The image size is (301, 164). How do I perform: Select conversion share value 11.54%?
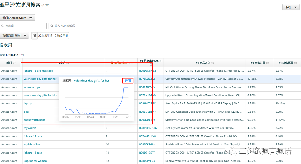point(280,120)
